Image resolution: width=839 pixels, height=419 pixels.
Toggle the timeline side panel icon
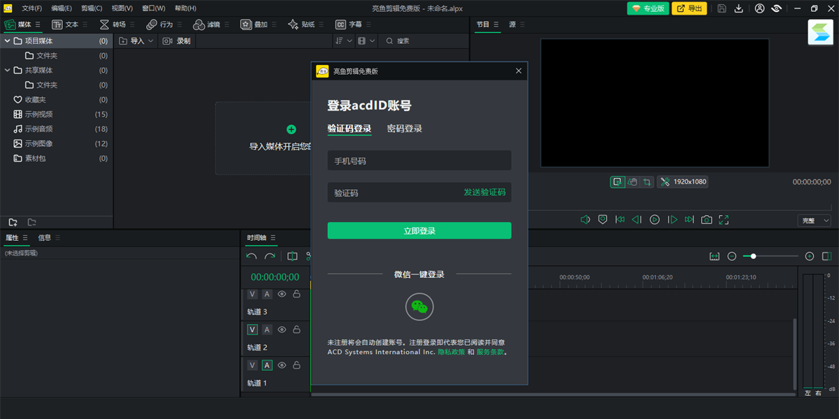(827, 256)
